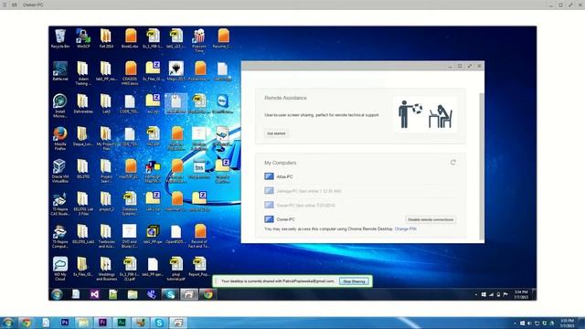
Task: Open Record of Fact and Te... file
Action: tap(199, 237)
